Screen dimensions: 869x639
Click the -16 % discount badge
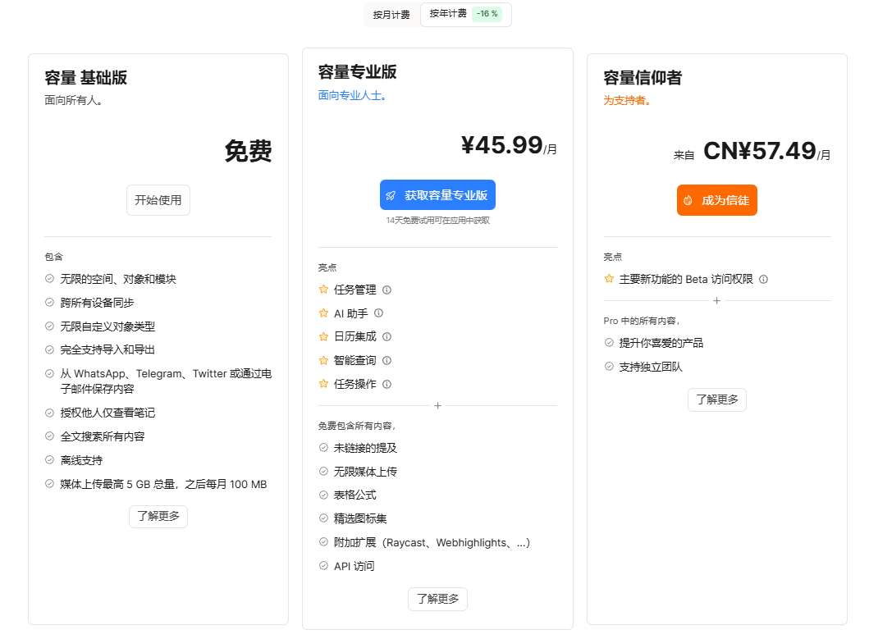(x=487, y=14)
